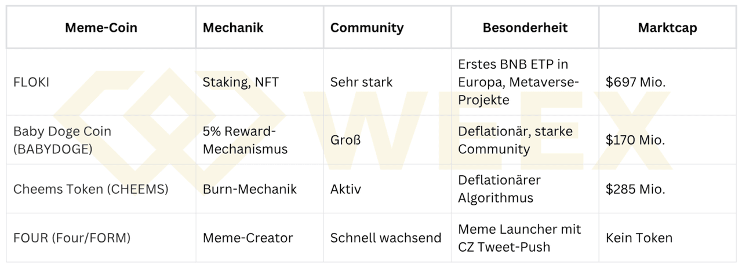742x269 pixels.
Task: Click the $170 Mio. cell
Action: 636,140
